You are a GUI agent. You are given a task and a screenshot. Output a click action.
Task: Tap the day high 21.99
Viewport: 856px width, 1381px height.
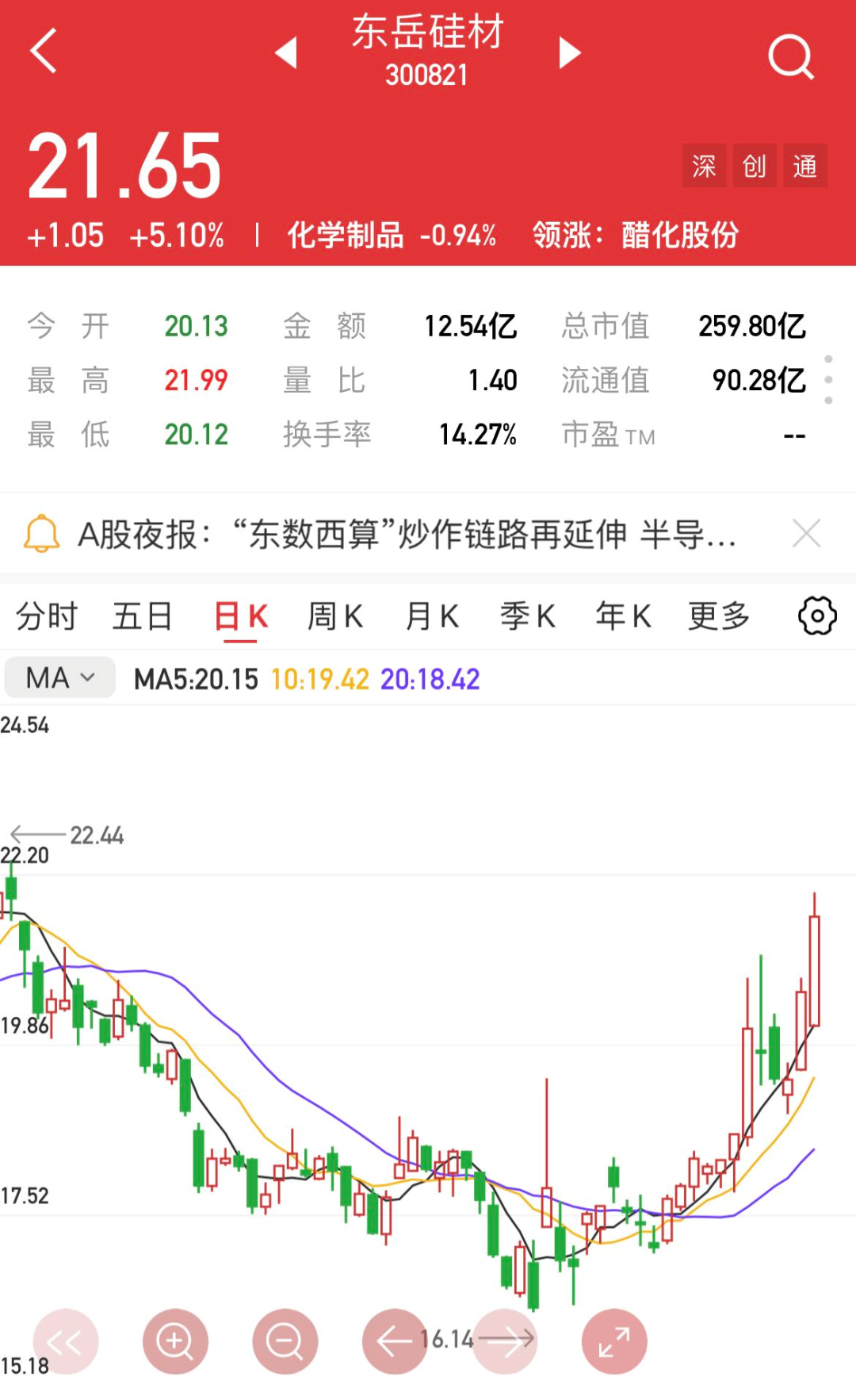(197, 380)
